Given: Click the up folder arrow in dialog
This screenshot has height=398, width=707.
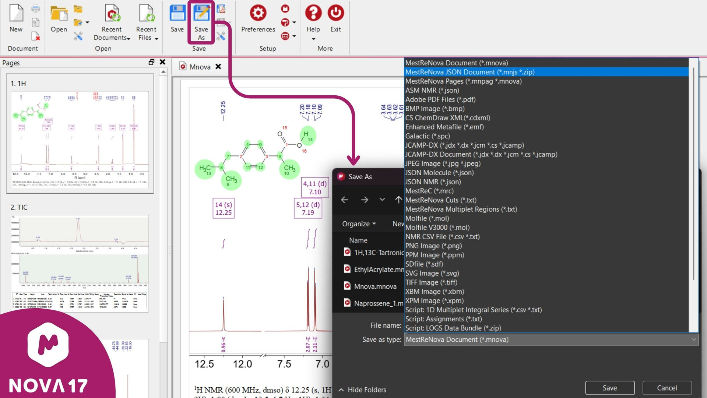Looking at the screenshot, I should click(x=398, y=200).
